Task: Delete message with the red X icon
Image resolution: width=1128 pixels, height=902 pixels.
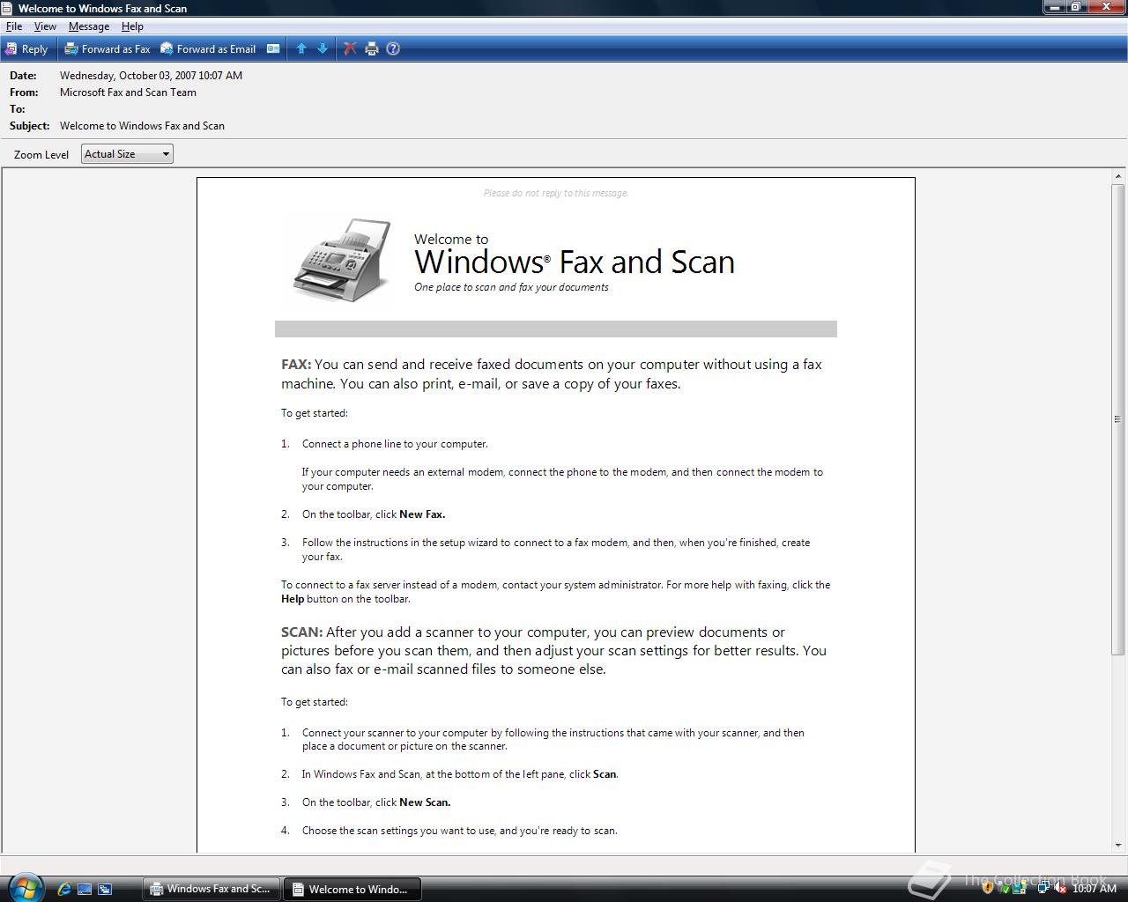Action: point(350,49)
